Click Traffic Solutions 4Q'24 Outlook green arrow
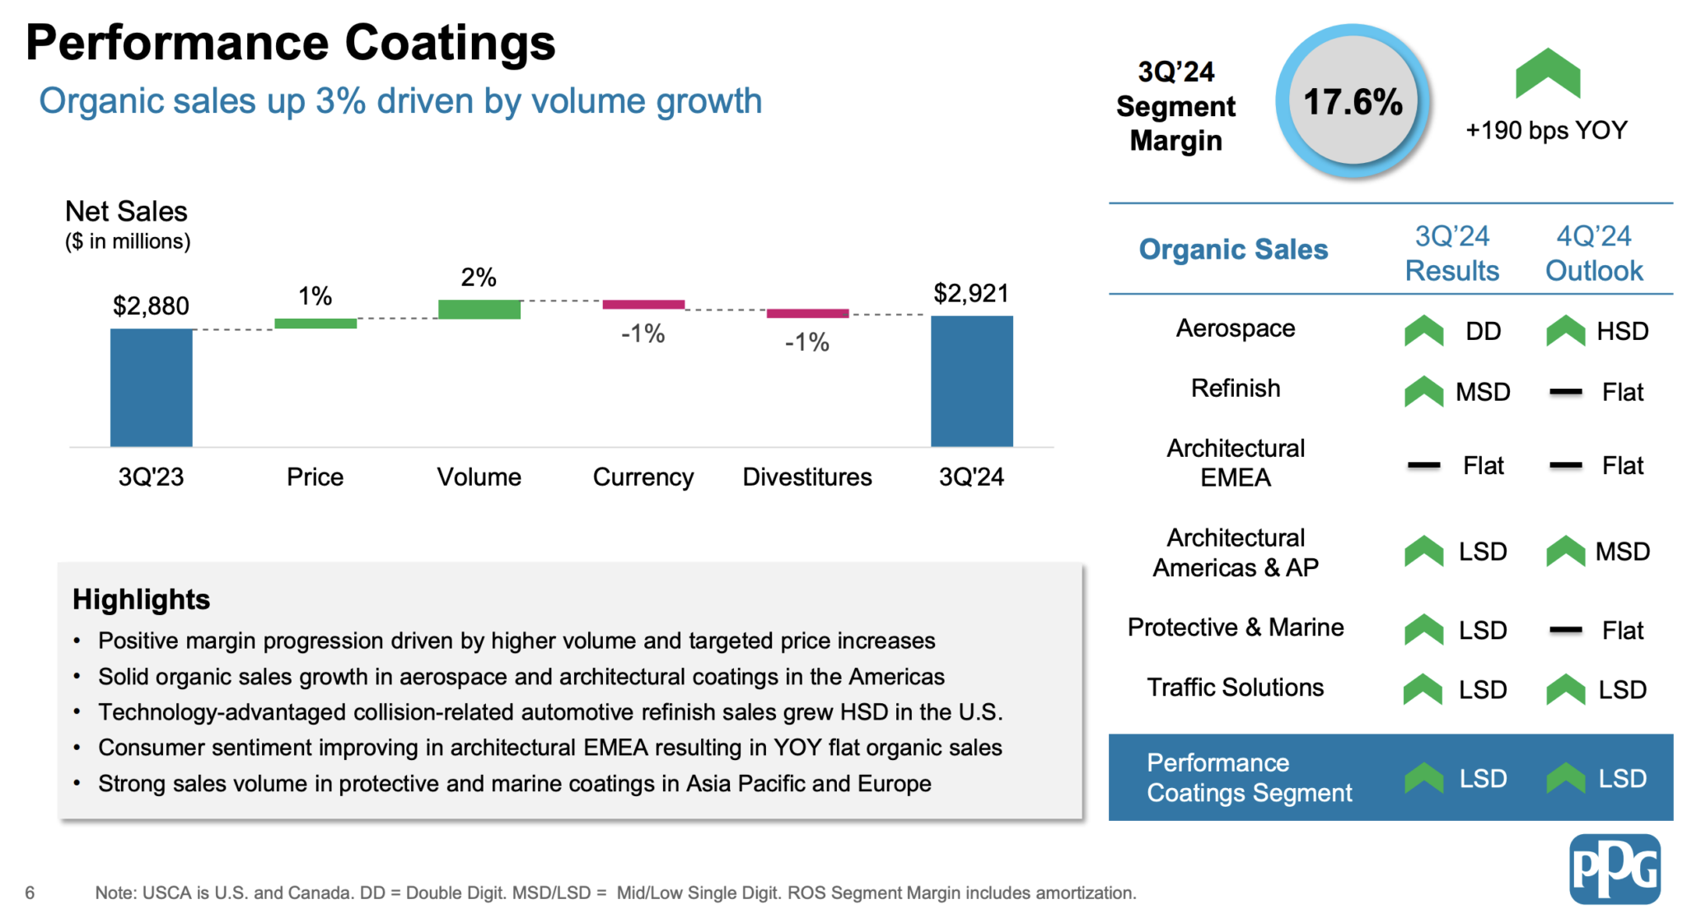The height and width of the screenshot is (923, 1687). tap(1565, 690)
